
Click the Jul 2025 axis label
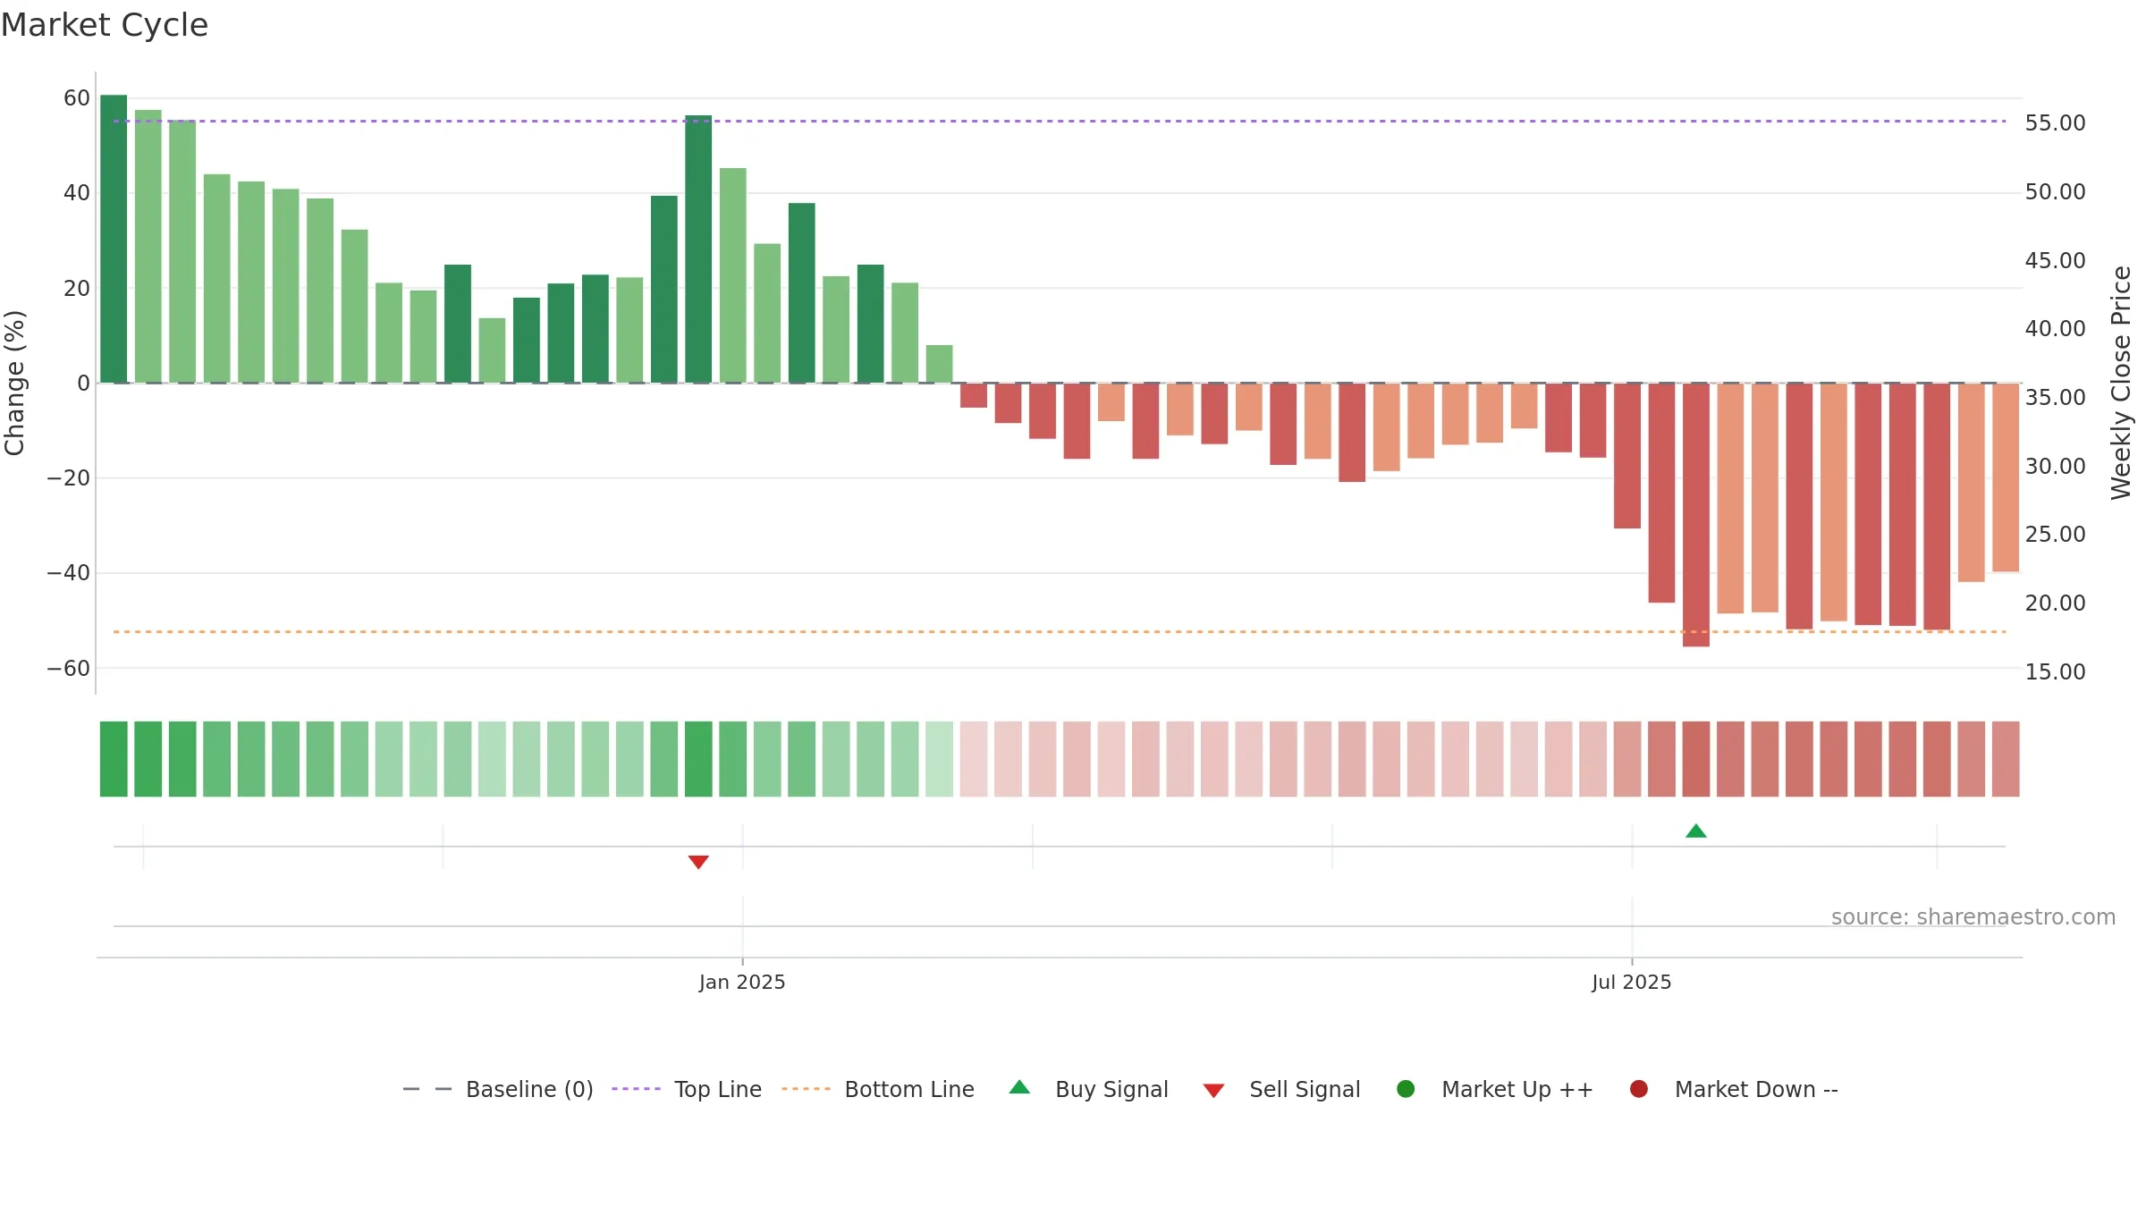point(1632,983)
